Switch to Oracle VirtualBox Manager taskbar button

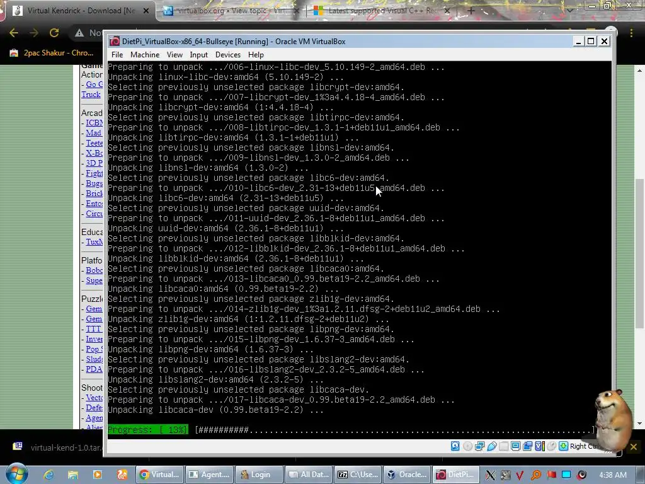[x=408, y=475]
